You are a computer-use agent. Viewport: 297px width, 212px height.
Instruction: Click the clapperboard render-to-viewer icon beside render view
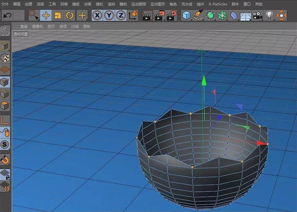point(159,15)
